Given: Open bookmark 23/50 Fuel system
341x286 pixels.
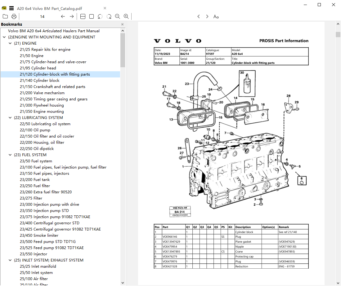Looking at the screenshot, I should (x=36, y=161).
